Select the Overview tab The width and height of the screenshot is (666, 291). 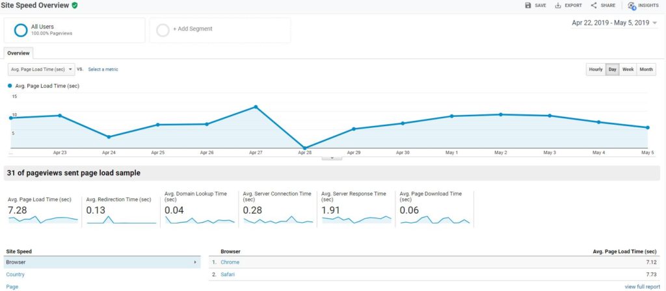[18, 53]
